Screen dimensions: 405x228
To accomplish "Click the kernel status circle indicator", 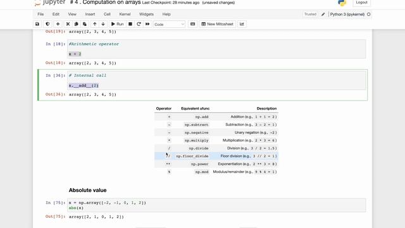I will pyautogui.click(x=368, y=14).
